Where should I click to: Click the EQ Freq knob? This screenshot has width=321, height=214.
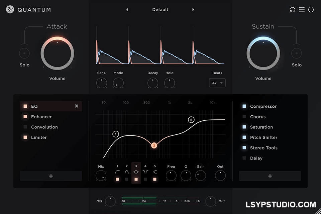pos(171,176)
